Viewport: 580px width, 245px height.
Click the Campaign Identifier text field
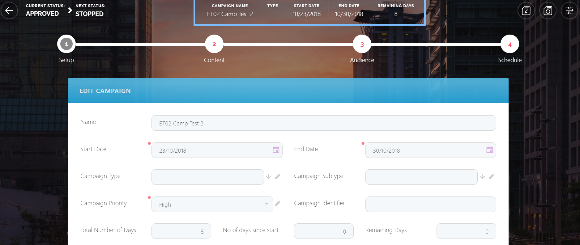pos(430,204)
